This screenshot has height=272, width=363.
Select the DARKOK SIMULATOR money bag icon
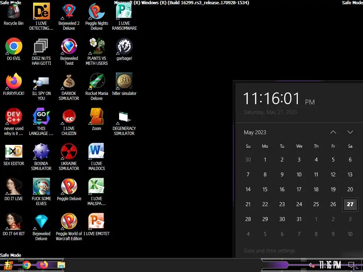point(69,81)
